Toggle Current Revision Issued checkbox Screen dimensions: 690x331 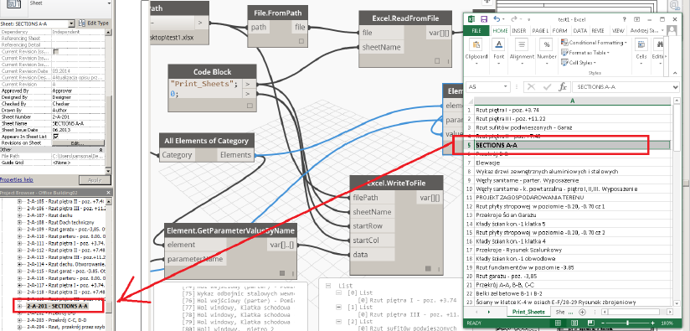[x=55, y=51]
